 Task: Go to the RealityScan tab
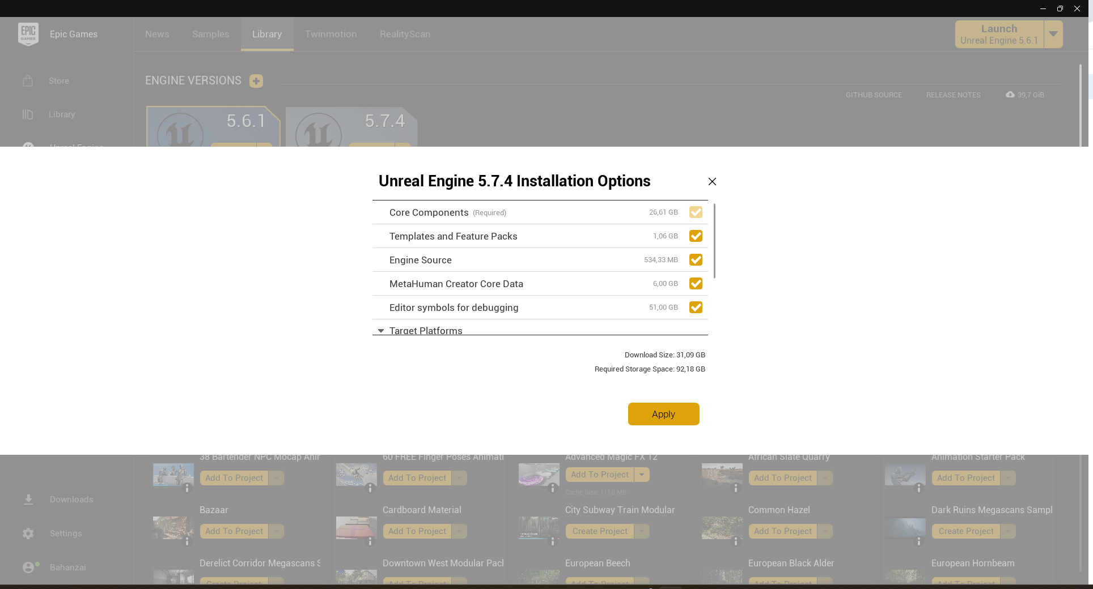[405, 34]
